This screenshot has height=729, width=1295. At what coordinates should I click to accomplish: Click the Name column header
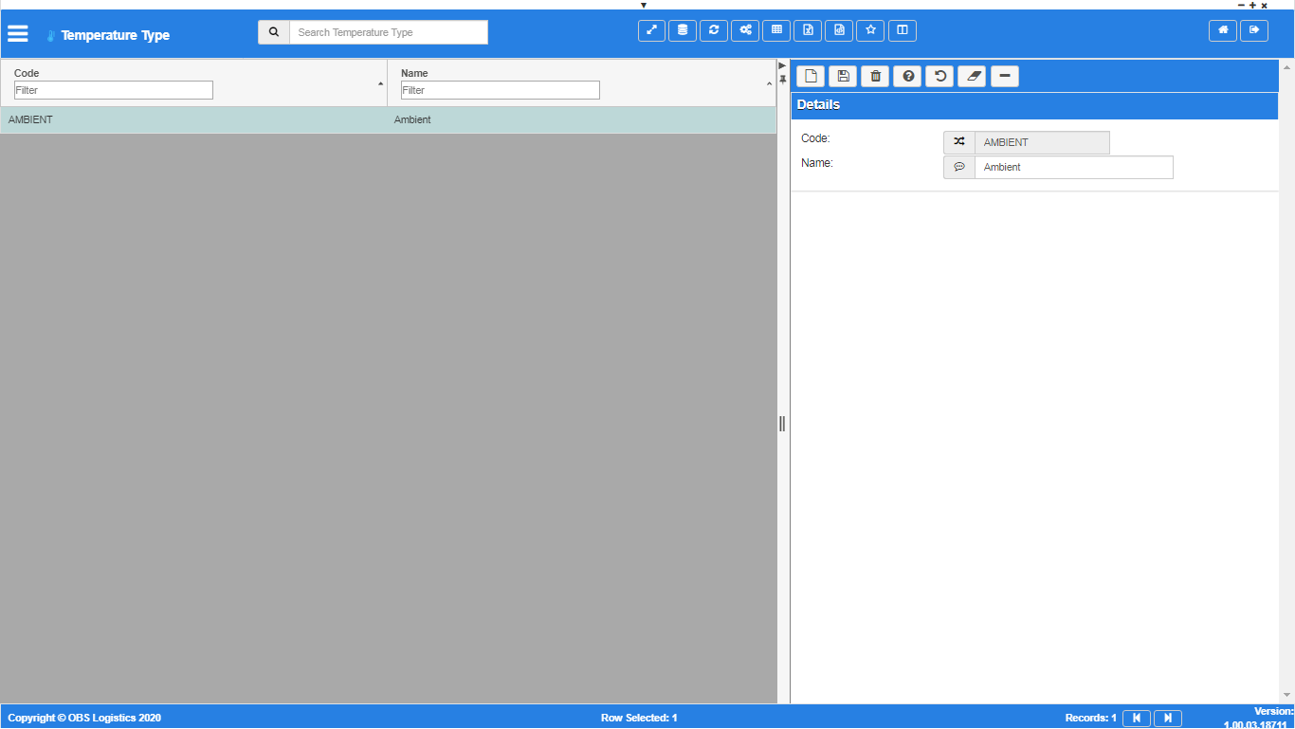click(x=414, y=73)
